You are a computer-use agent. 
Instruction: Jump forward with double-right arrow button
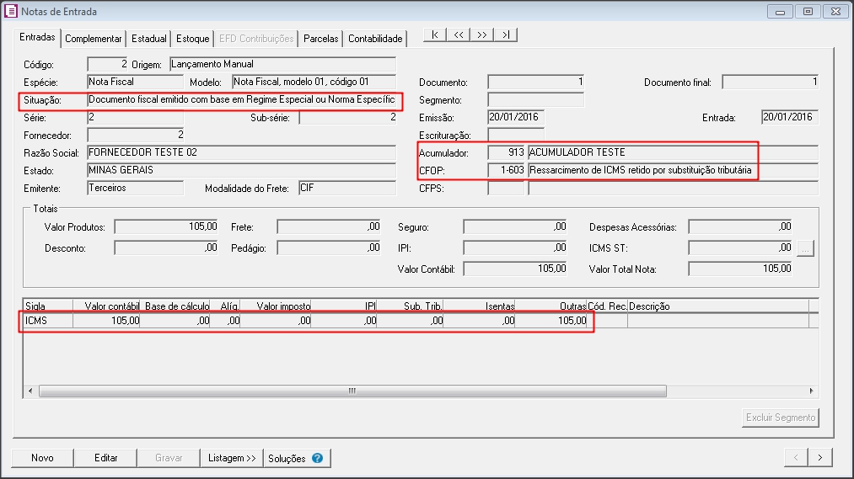click(x=481, y=35)
